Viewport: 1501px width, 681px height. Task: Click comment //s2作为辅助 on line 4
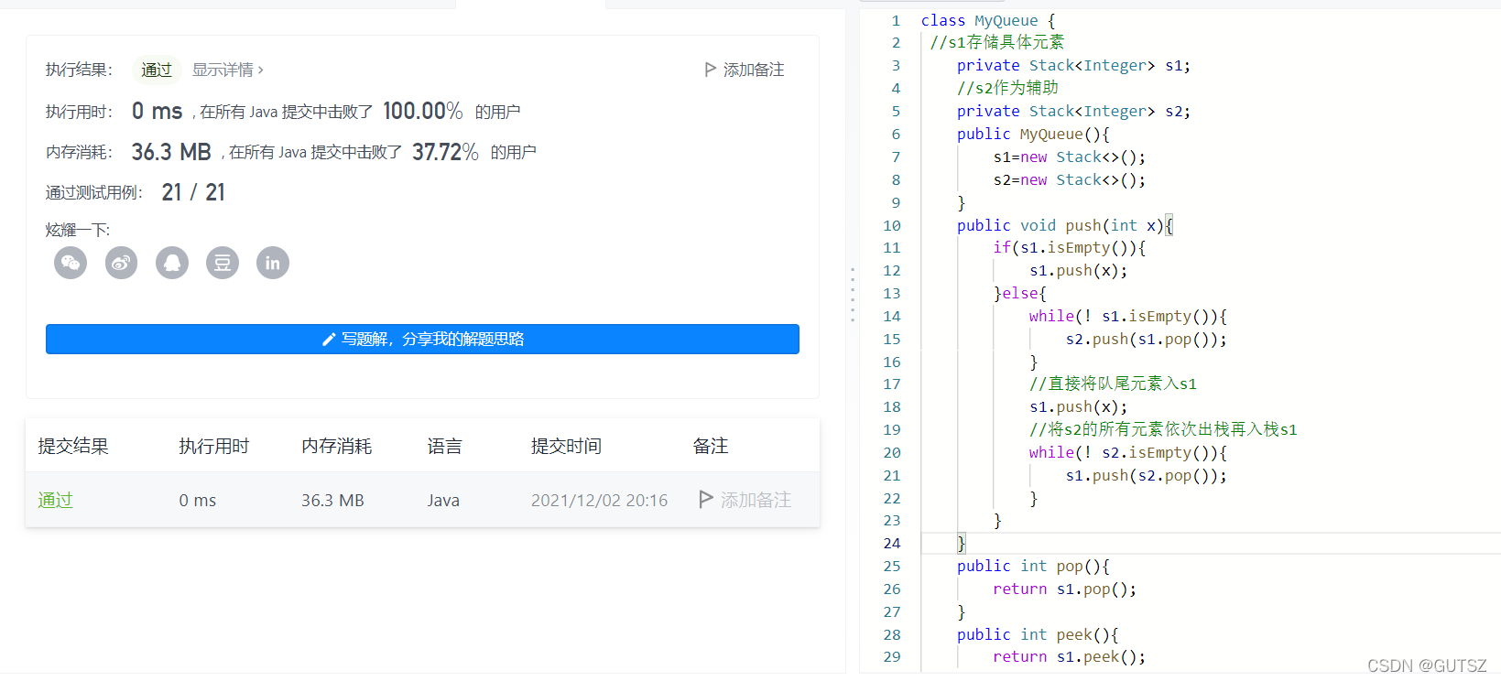pos(1007,88)
